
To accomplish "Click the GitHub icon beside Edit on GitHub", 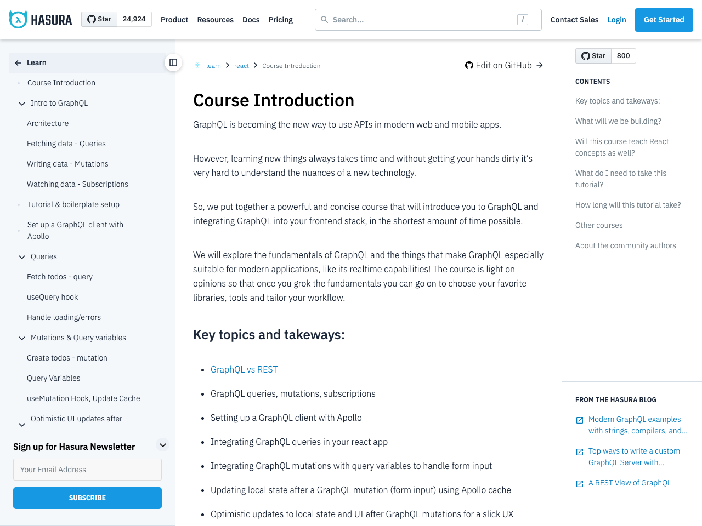I will point(469,65).
